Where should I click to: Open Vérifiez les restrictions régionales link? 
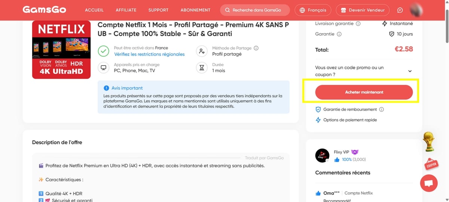(149, 54)
